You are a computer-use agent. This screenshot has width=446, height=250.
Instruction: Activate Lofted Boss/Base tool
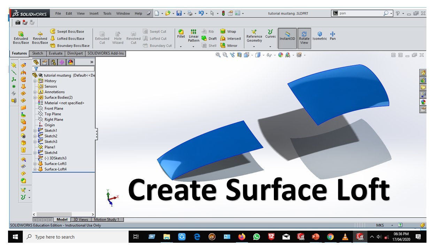(x=67, y=39)
